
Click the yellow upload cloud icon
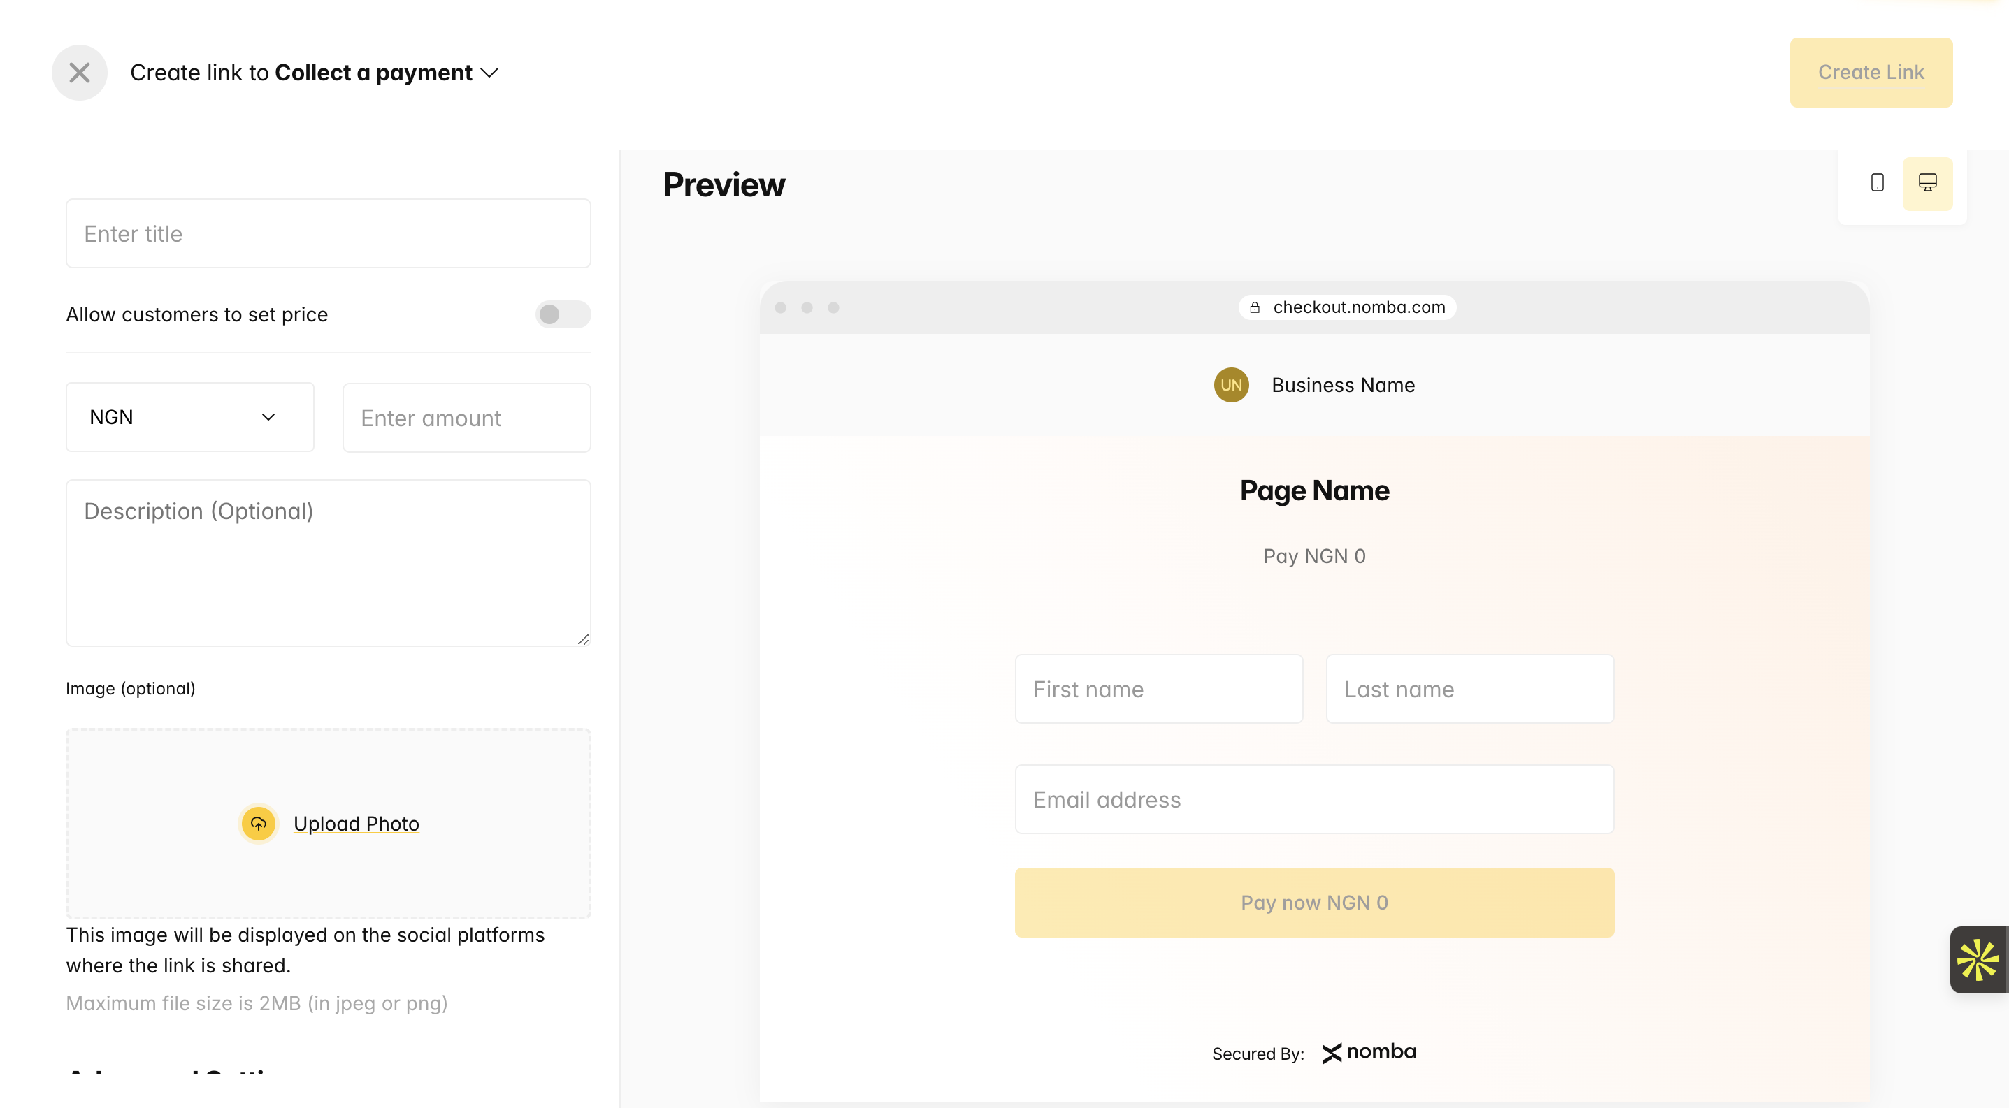[x=258, y=824]
